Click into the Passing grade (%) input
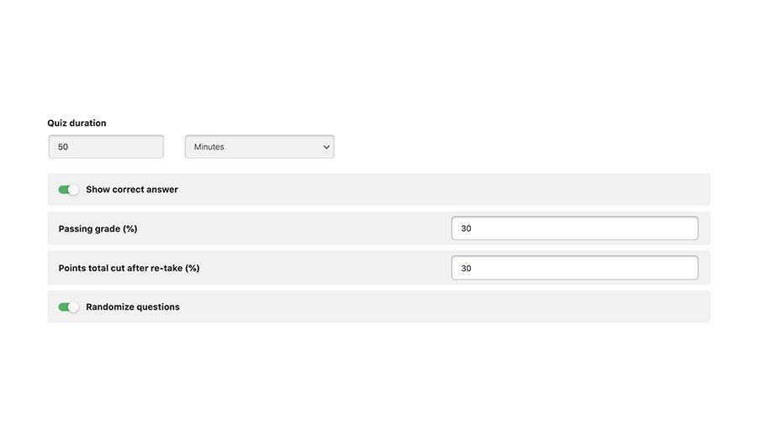Viewport: 757px width, 440px height. tap(574, 228)
